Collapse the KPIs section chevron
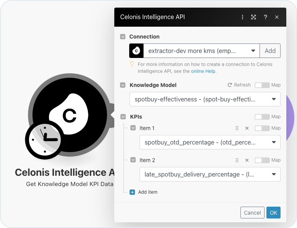 (123, 117)
